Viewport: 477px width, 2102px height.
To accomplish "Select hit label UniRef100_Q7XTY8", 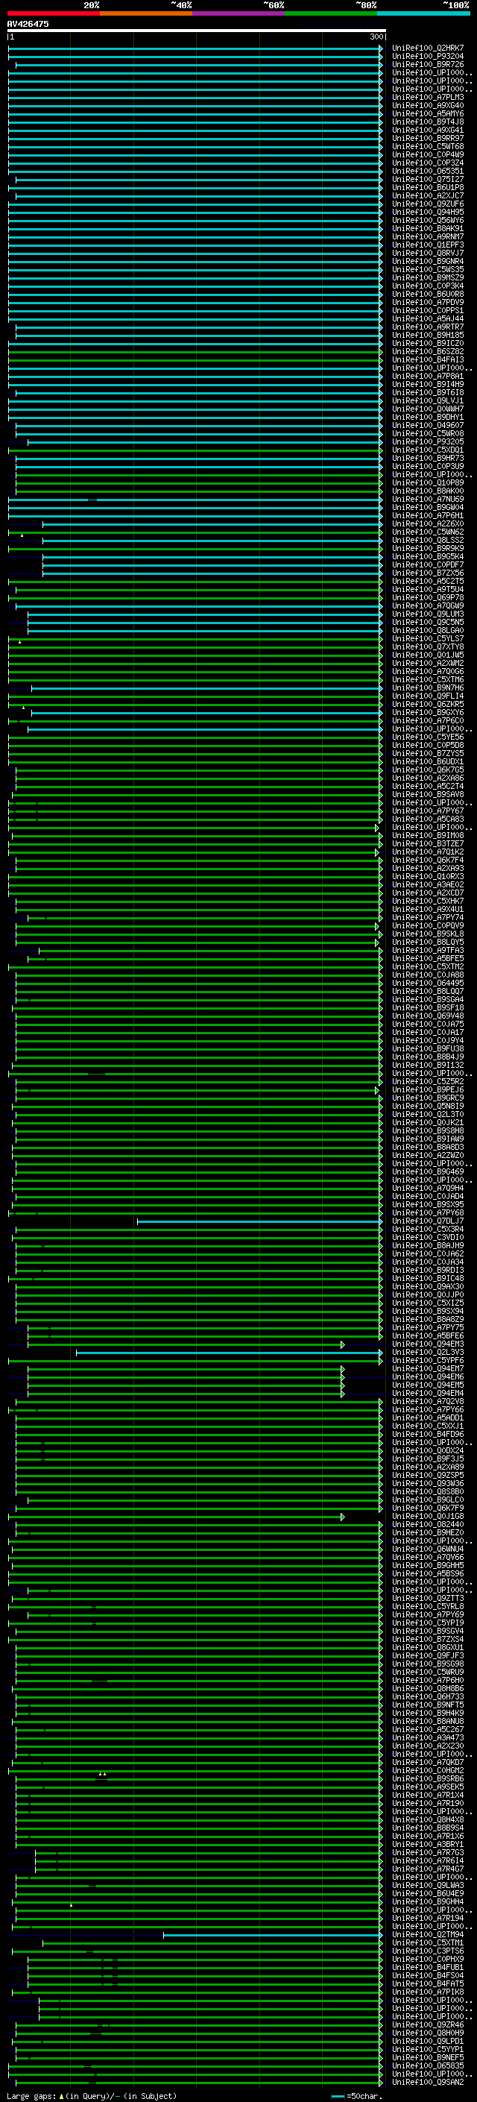I will tap(427, 647).
